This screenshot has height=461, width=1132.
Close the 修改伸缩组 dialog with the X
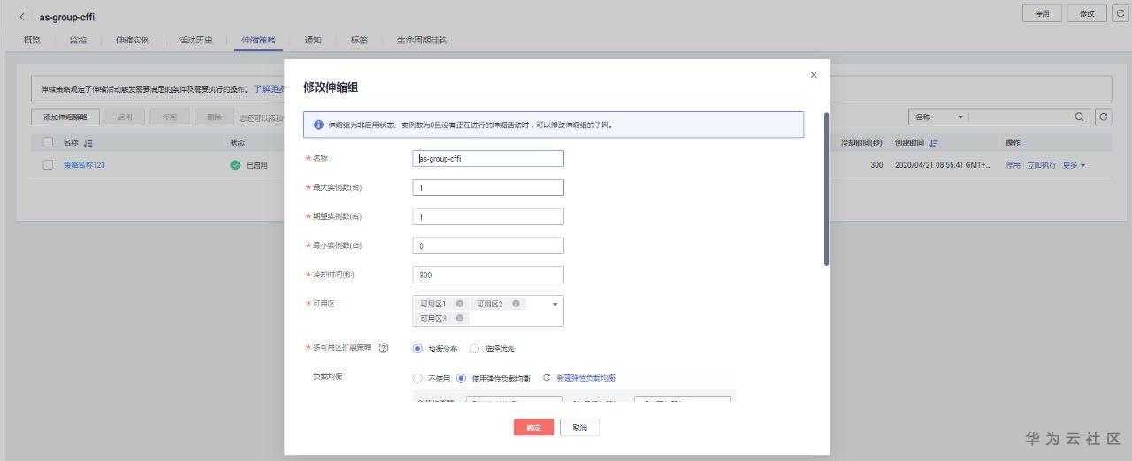pyautogui.click(x=814, y=75)
